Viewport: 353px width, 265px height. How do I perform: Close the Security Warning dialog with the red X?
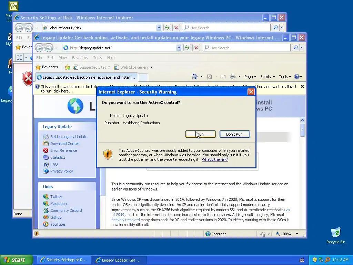251,91
